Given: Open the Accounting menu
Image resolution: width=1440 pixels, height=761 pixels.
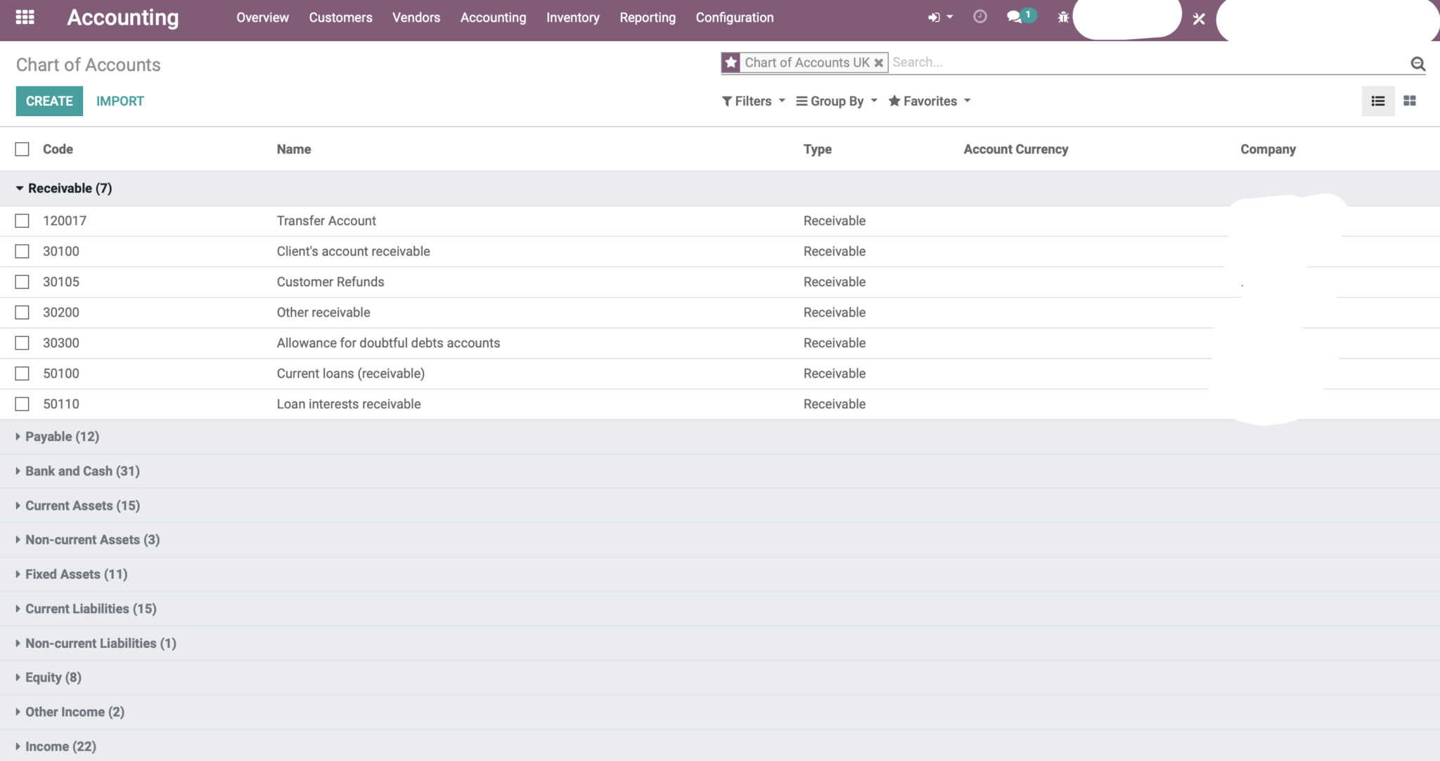Looking at the screenshot, I should coord(493,18).
